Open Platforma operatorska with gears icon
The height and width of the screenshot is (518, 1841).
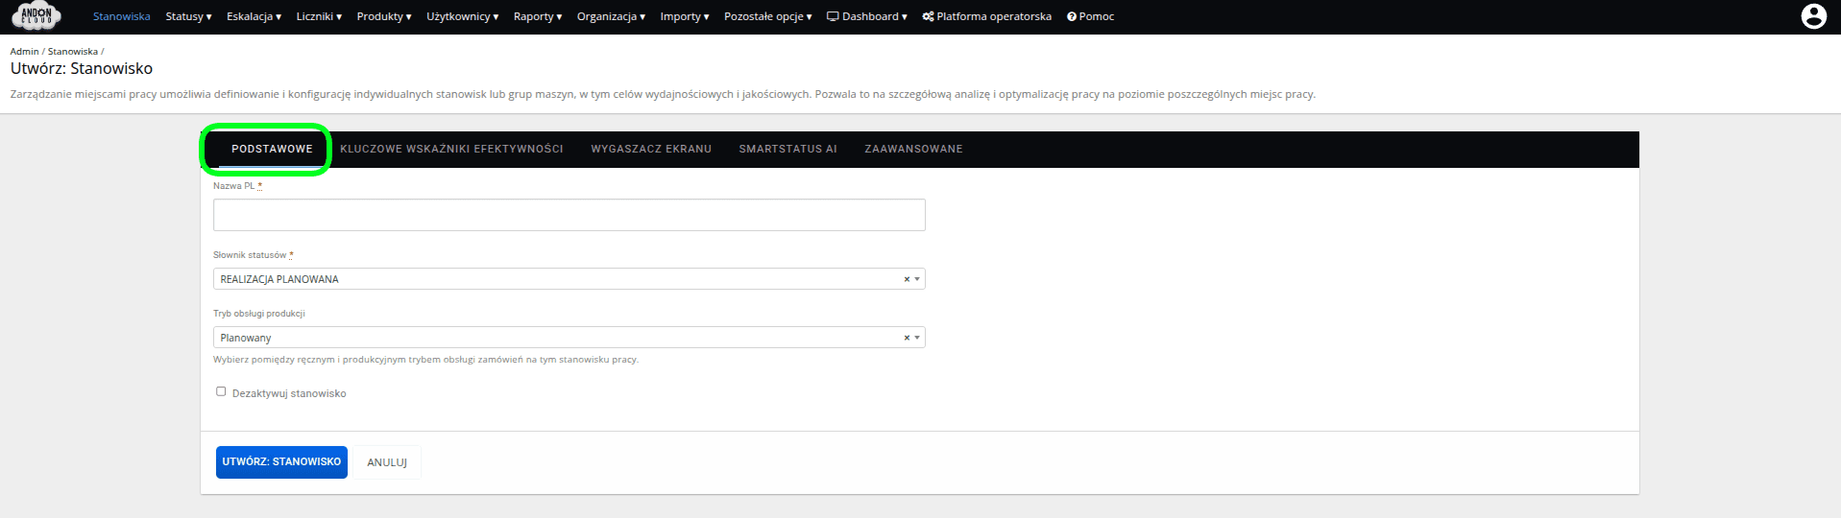pos(986,16)
